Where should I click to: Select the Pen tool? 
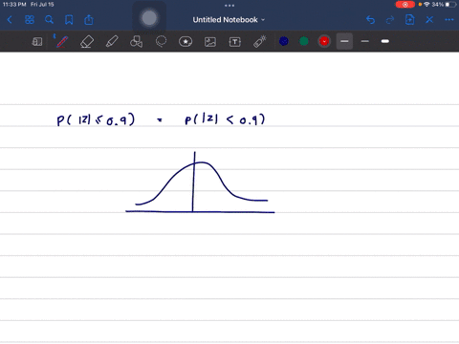(62, 41)
